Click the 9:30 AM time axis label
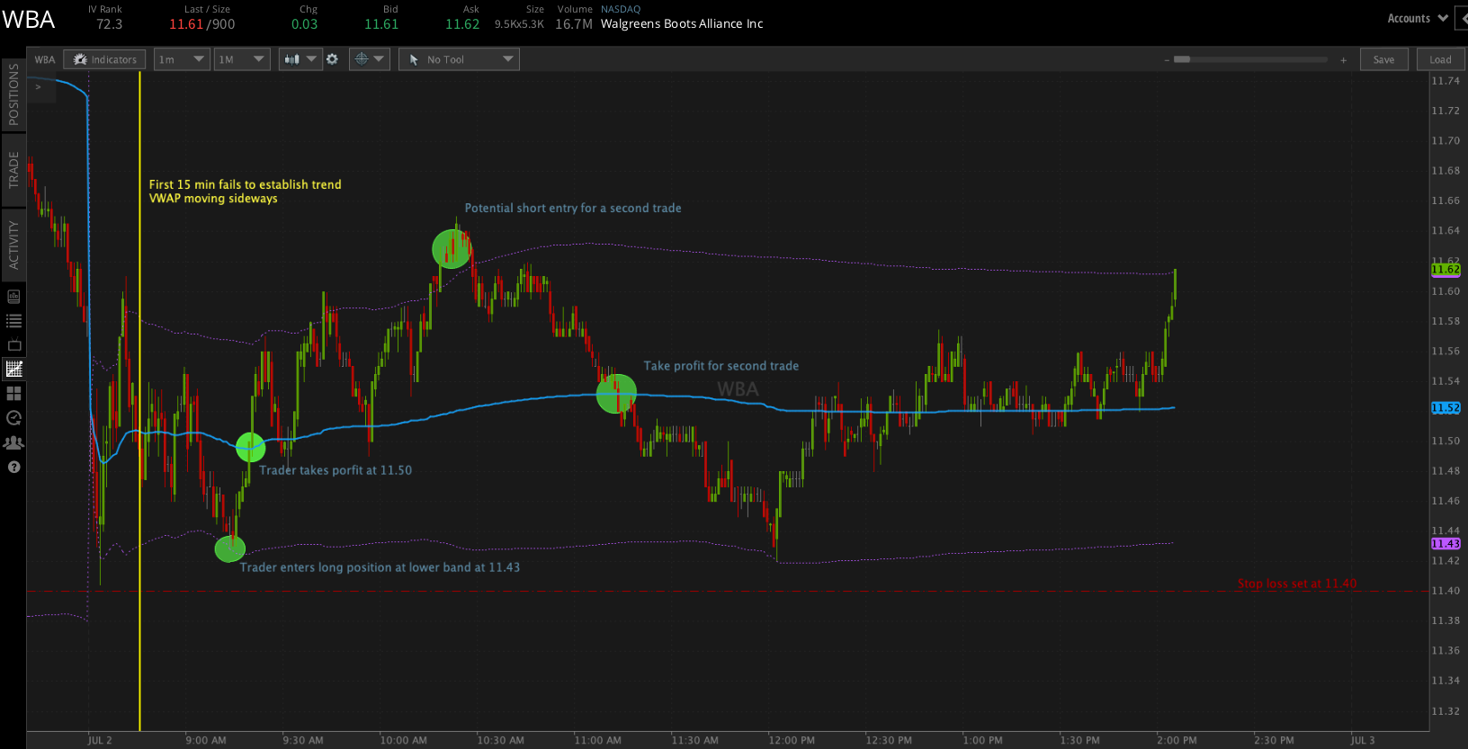This screenshot has width=1468, height=749. (303, 740)
